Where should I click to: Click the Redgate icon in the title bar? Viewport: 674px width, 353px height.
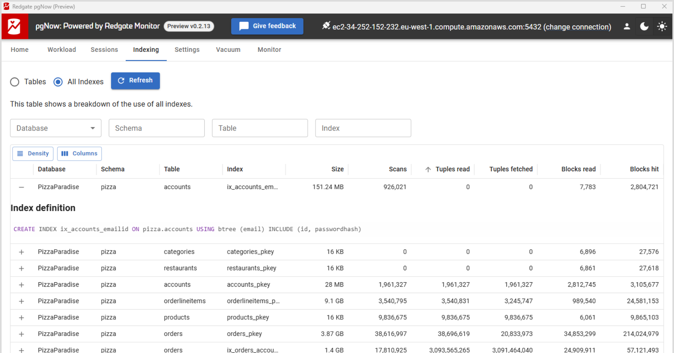click(x=6, y=6)
